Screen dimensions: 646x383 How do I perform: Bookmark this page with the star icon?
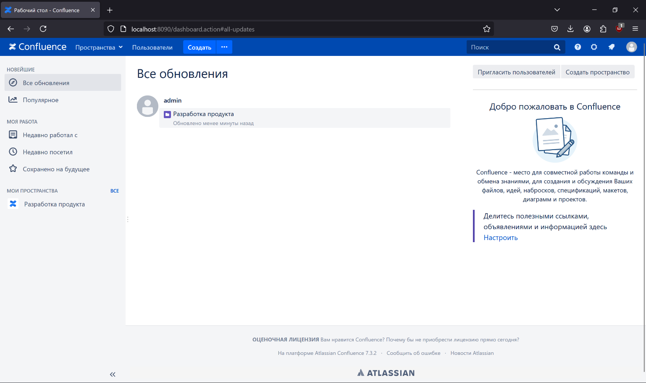tap(487, 29)
